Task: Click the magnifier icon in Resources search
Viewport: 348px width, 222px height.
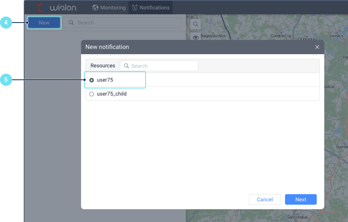Action: 126,66
